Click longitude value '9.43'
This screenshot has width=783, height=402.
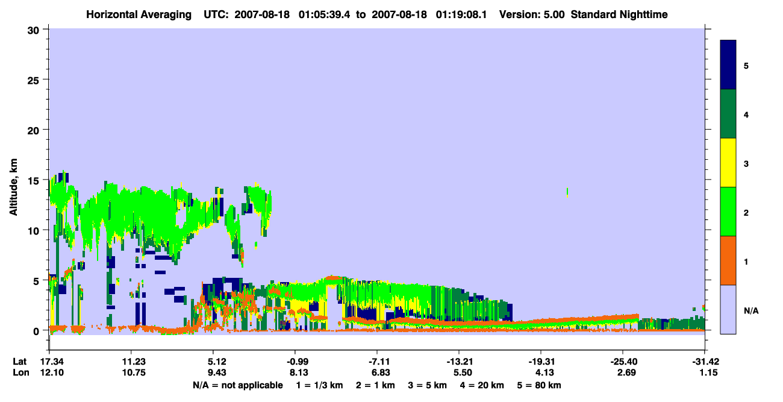[216, 373]
